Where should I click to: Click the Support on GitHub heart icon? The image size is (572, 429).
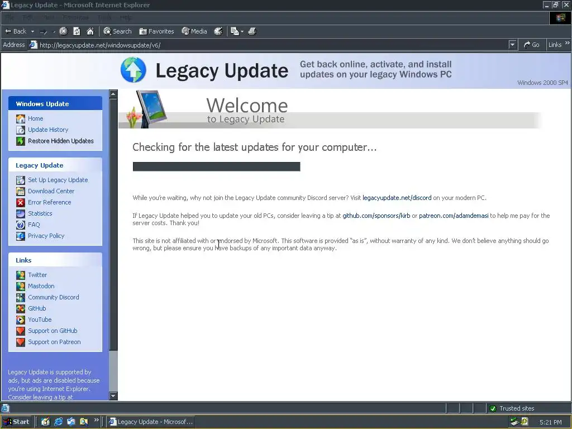coord(21,331)
